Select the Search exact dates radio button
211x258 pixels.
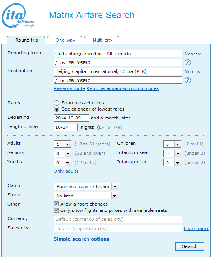(56, 103)
